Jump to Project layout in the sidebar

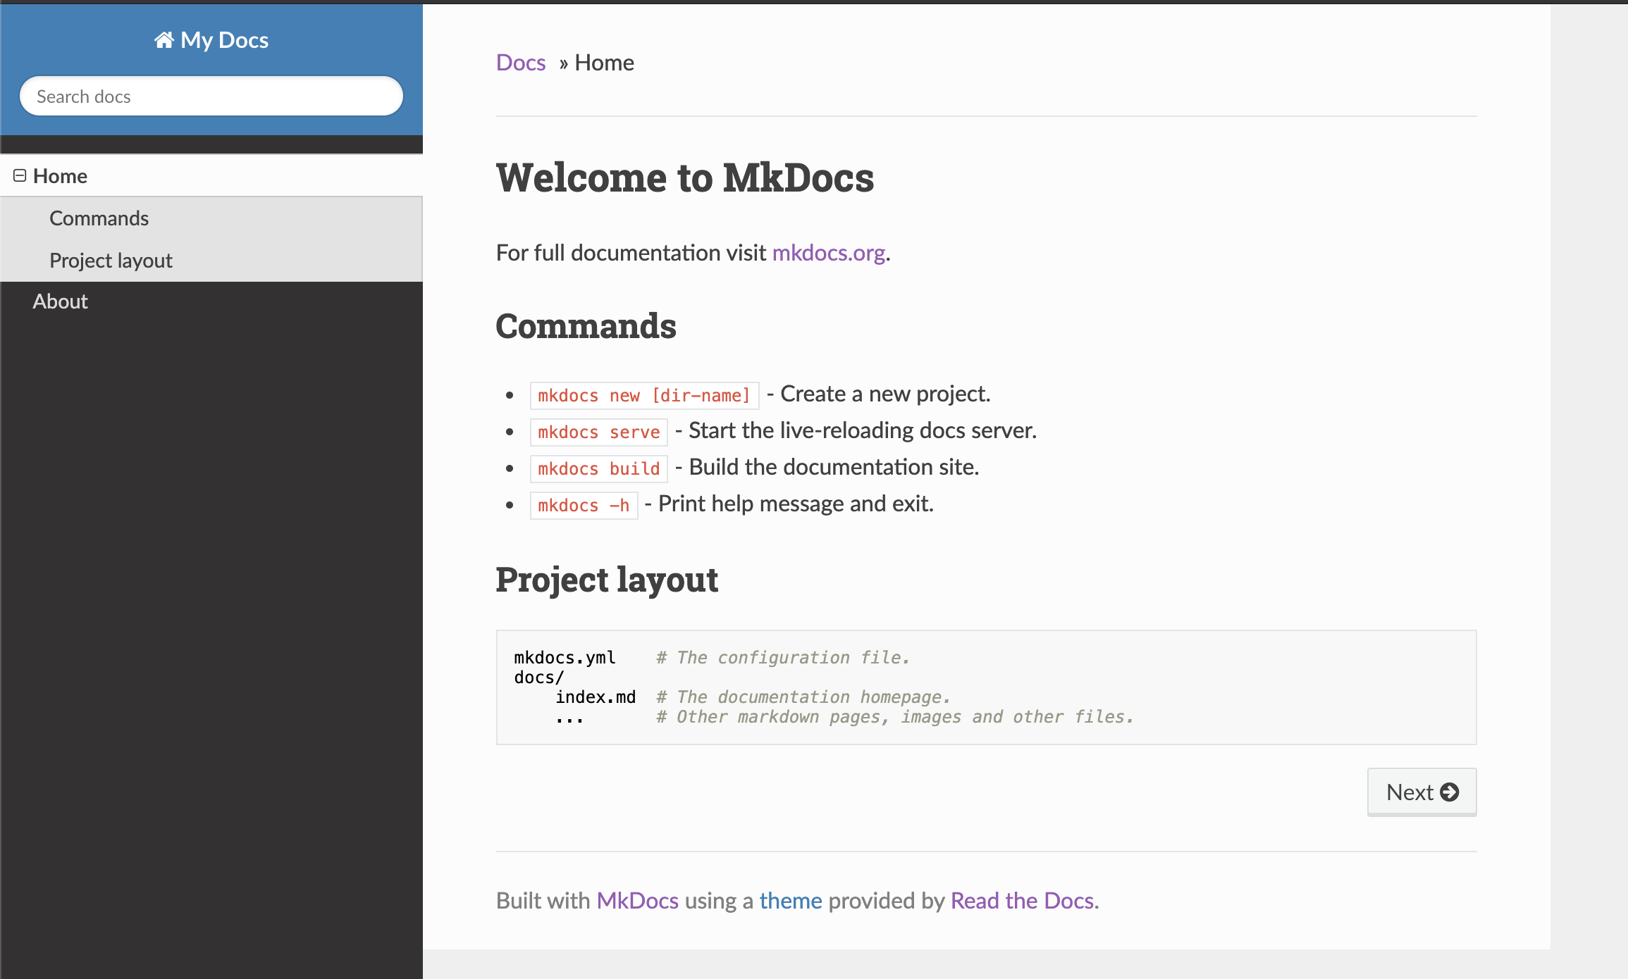coord(211,261)
